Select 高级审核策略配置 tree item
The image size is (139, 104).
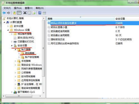(31, 88)
